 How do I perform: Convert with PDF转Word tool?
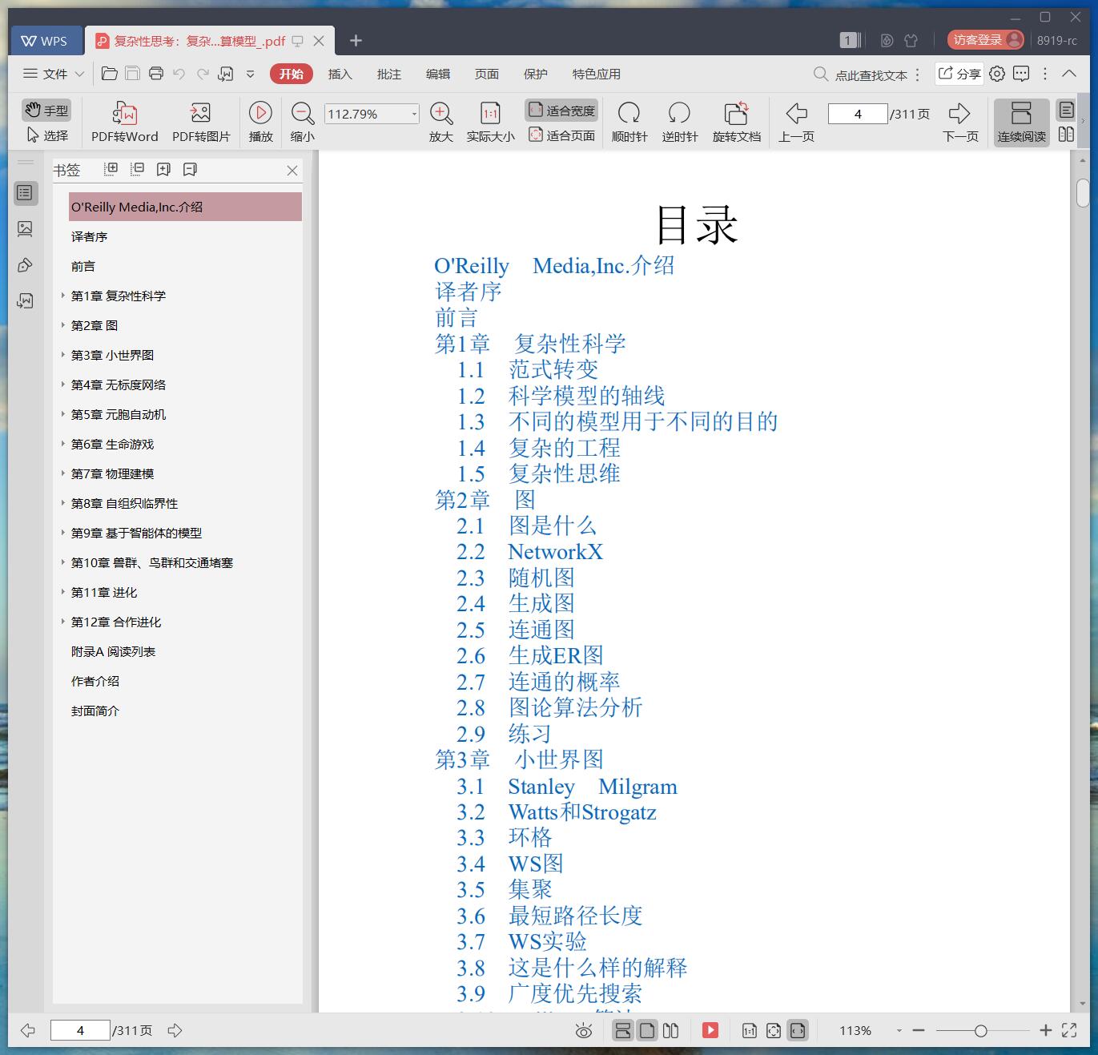click(124, 123)
